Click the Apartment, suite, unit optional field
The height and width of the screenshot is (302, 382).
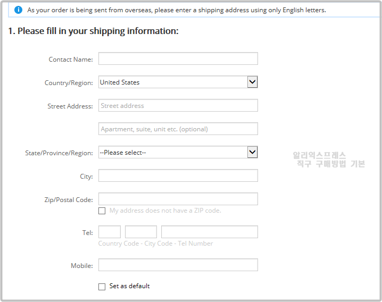coord(178,129)
